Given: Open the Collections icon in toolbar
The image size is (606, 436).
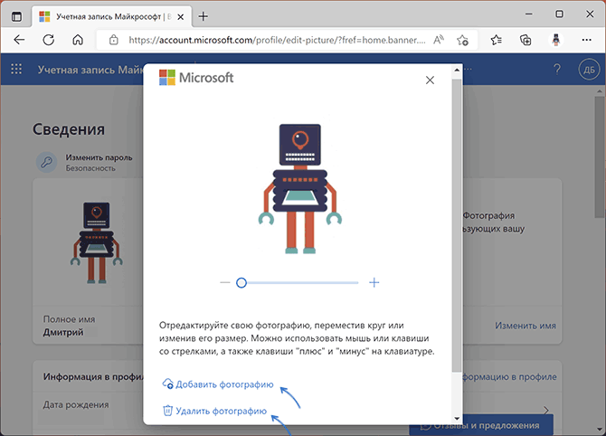Looking at the screenshot, I should [x=526, y=40].
